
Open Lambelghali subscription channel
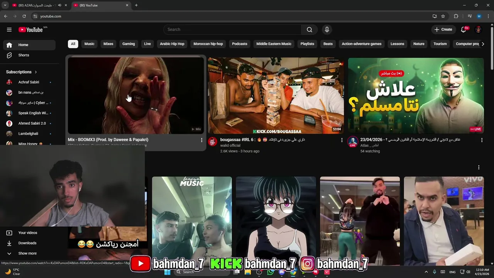pos(29,134)
